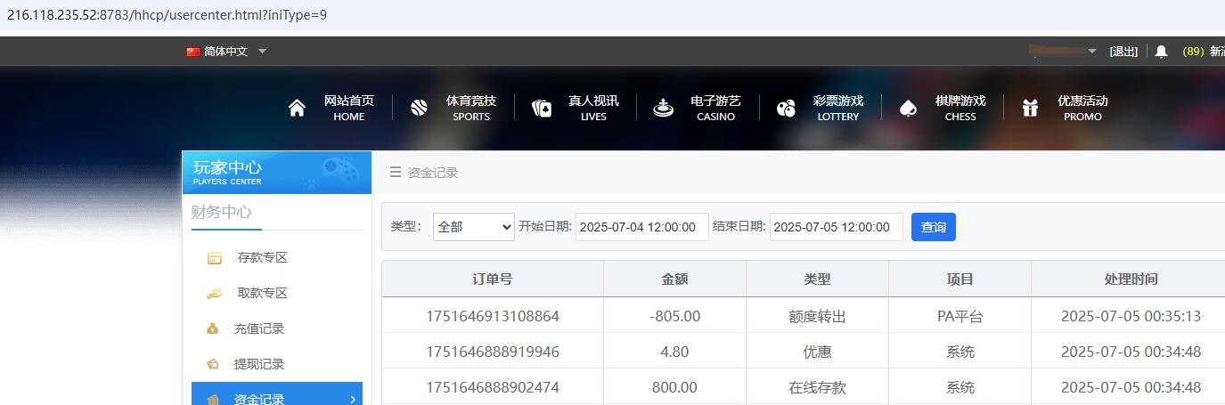Click the 额度转出 type cell
Image resolution: width=1225 pixels, height=405 pixels.
tap(817, 316)
